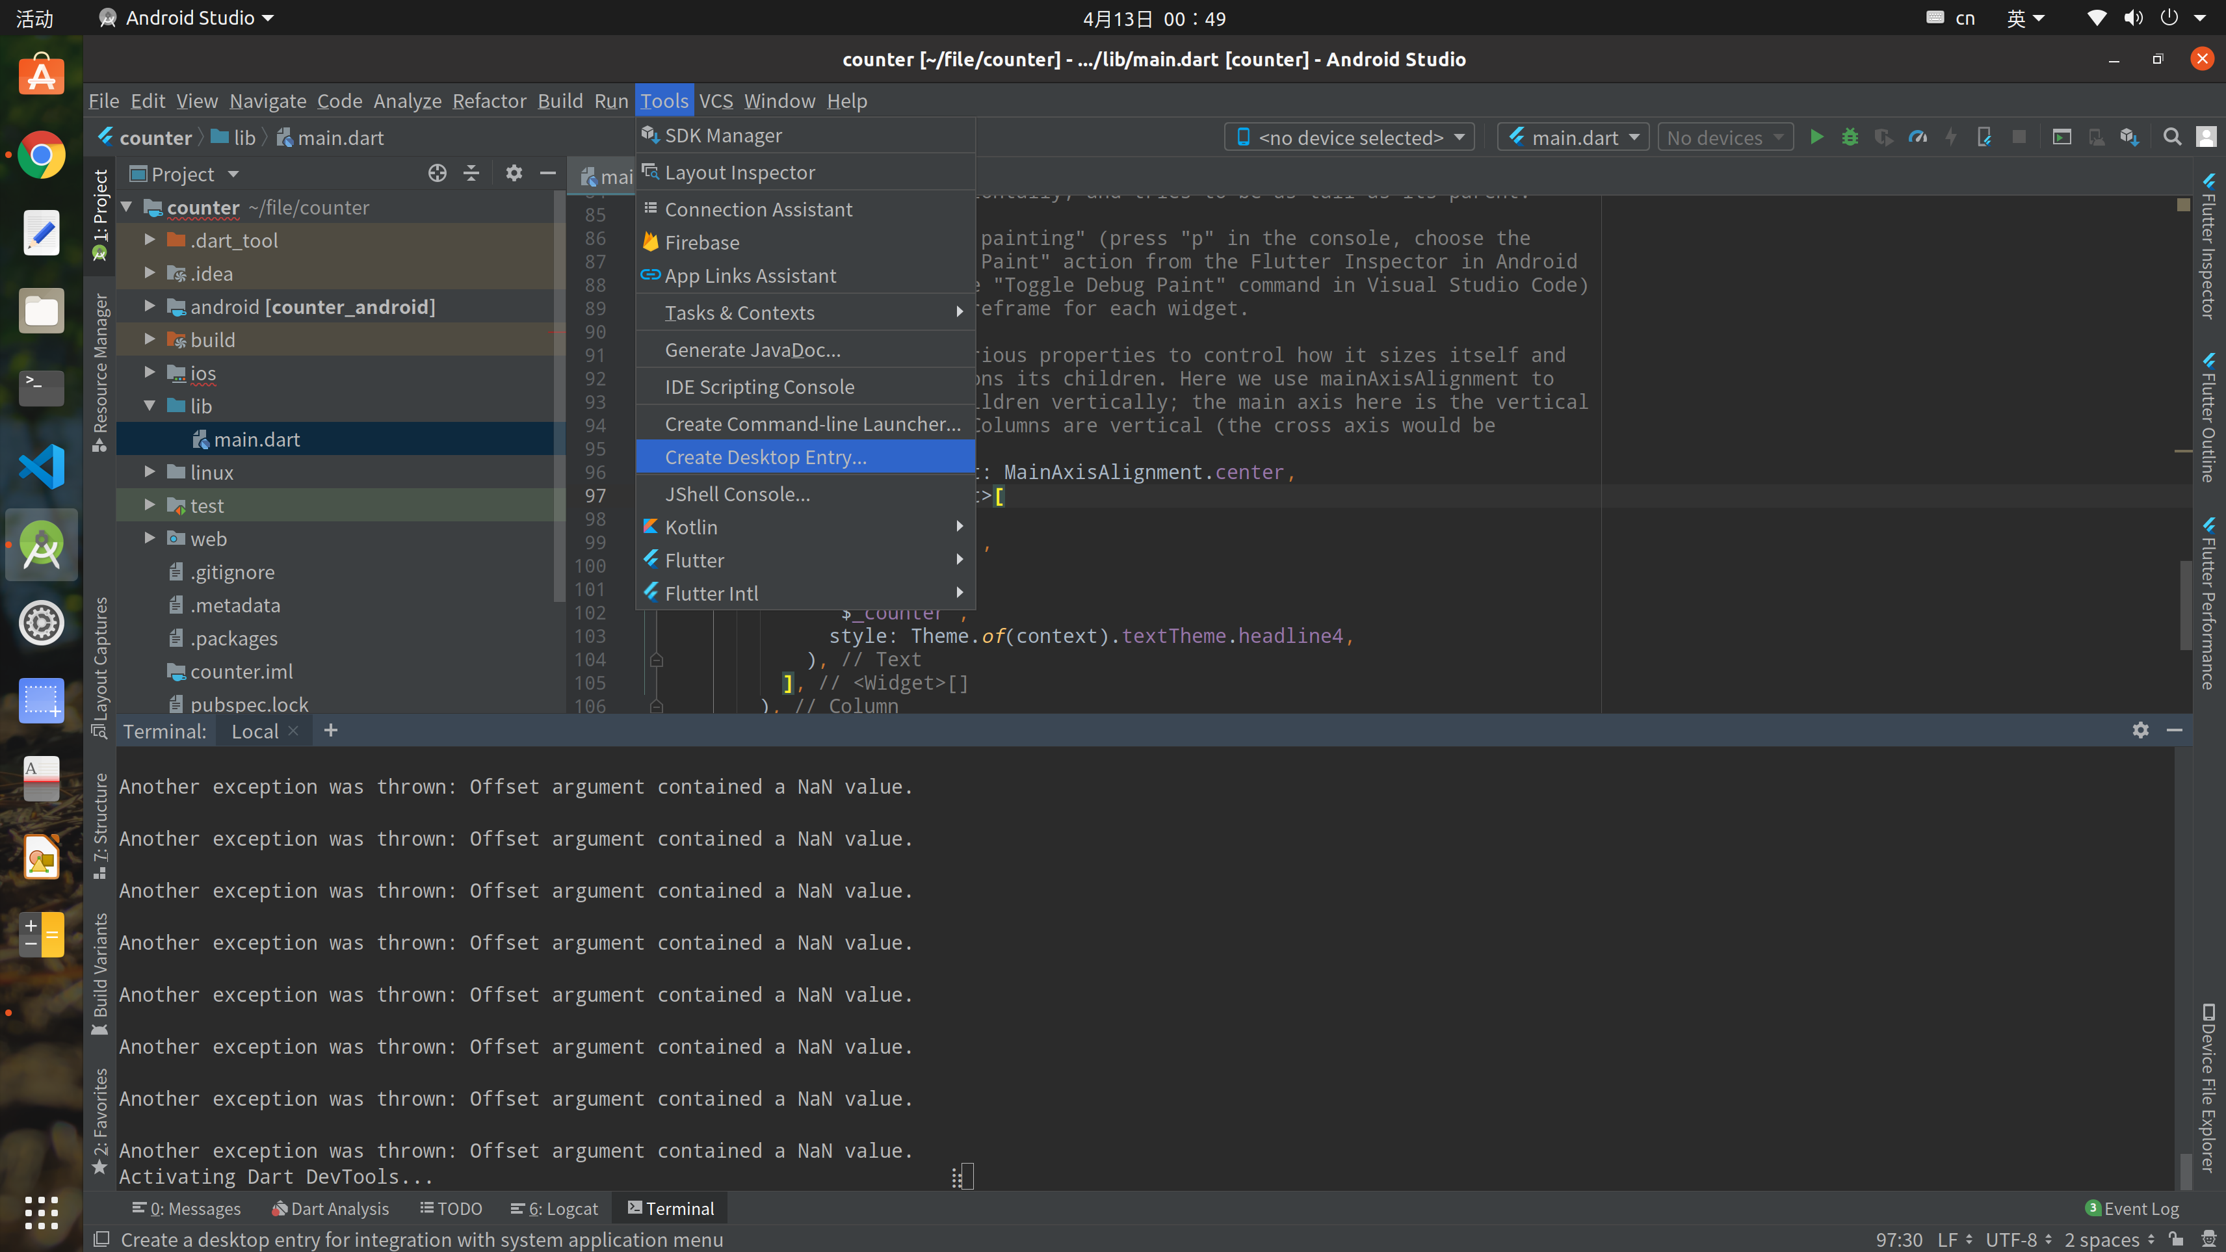
Task: Launch Google Chrome from the dock
Action: point(42,155)
